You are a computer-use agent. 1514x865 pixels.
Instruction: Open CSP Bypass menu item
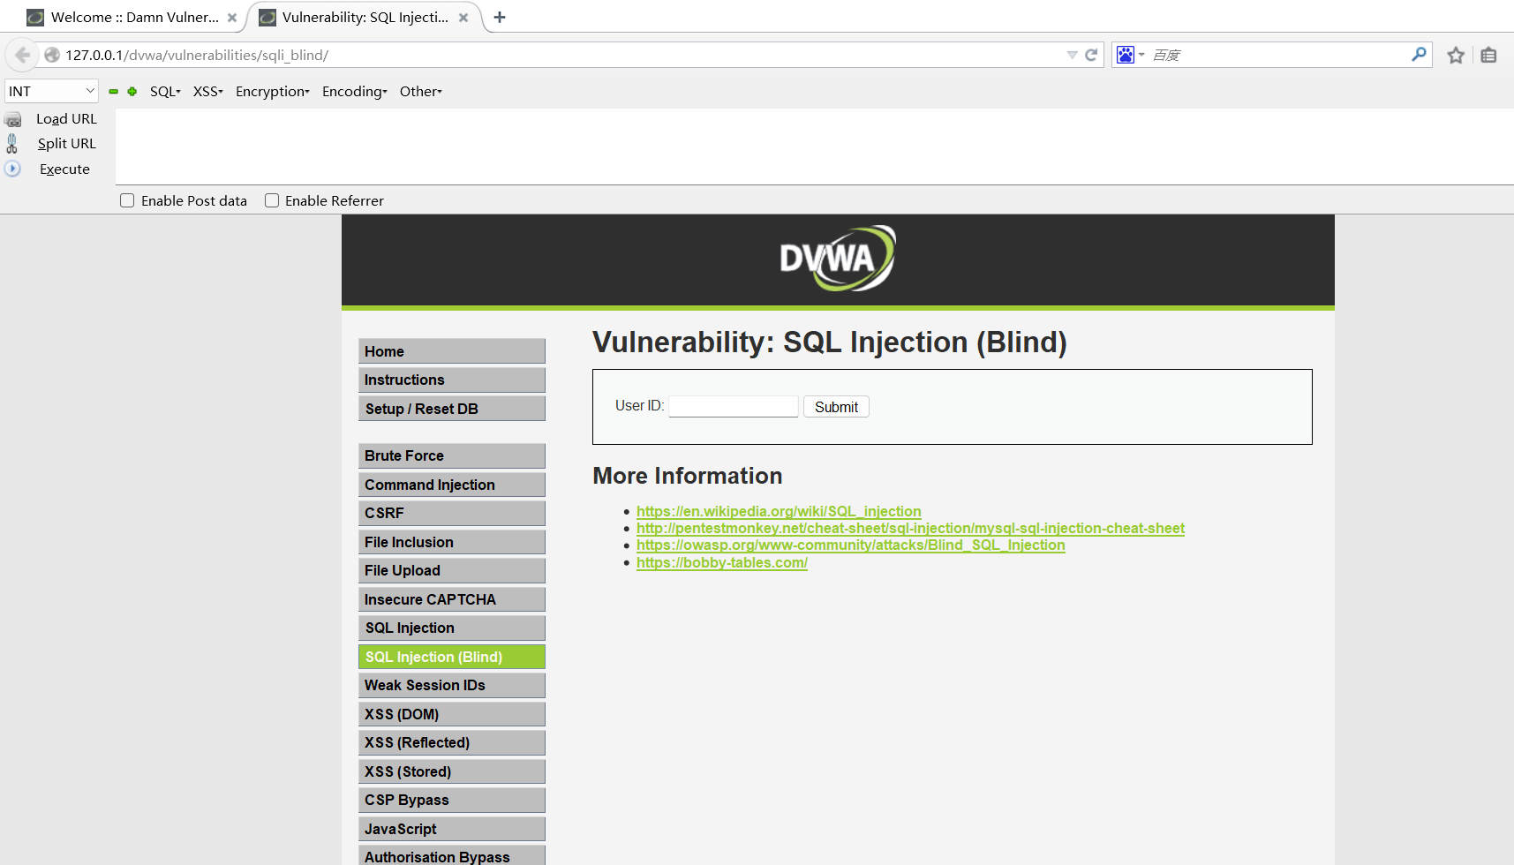pos(452,800)
